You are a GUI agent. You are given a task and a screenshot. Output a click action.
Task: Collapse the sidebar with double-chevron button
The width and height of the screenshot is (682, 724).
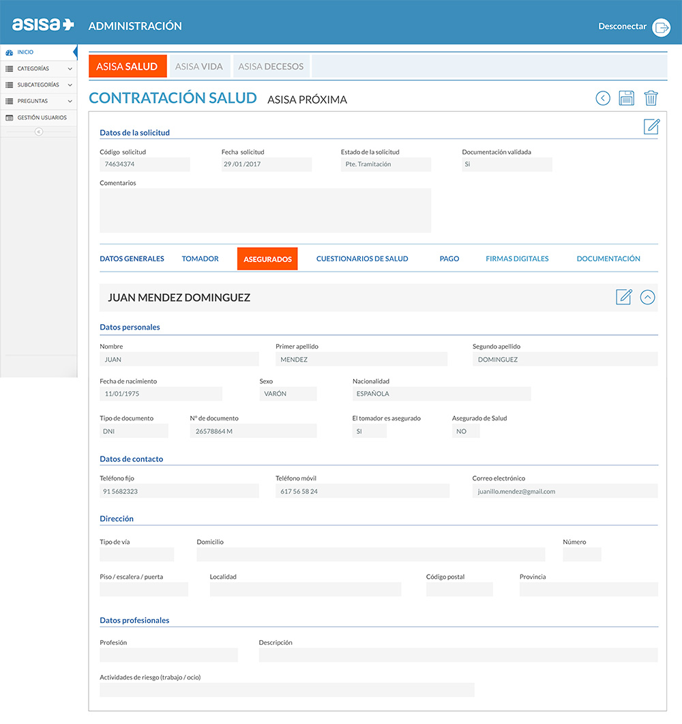(39, 132)
